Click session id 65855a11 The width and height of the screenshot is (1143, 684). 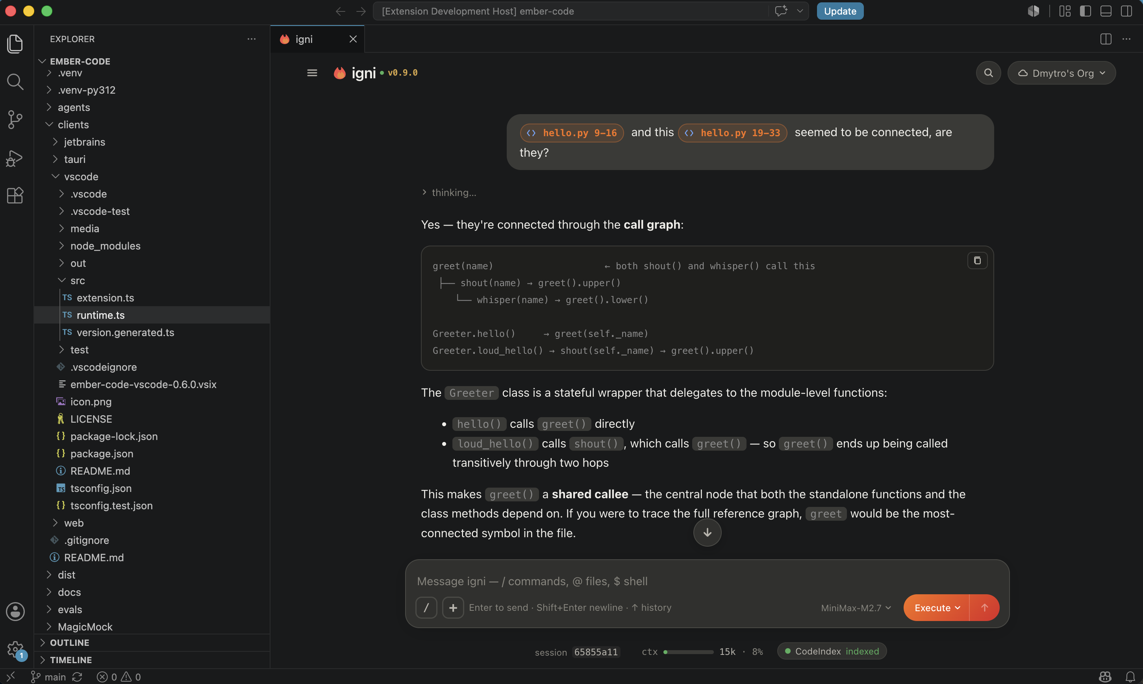596,652
